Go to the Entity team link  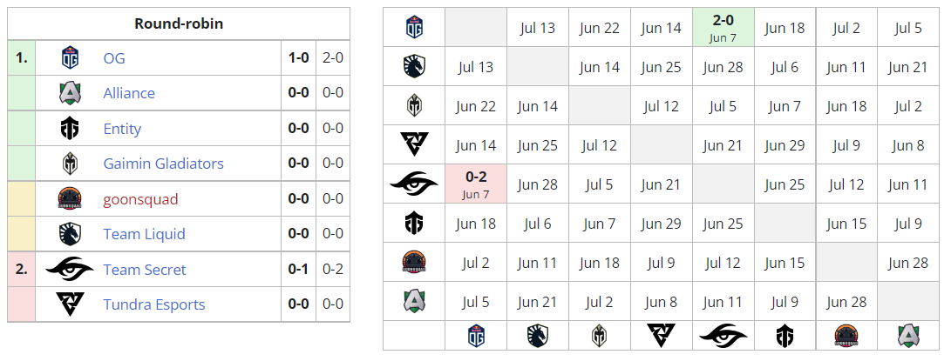122,129
